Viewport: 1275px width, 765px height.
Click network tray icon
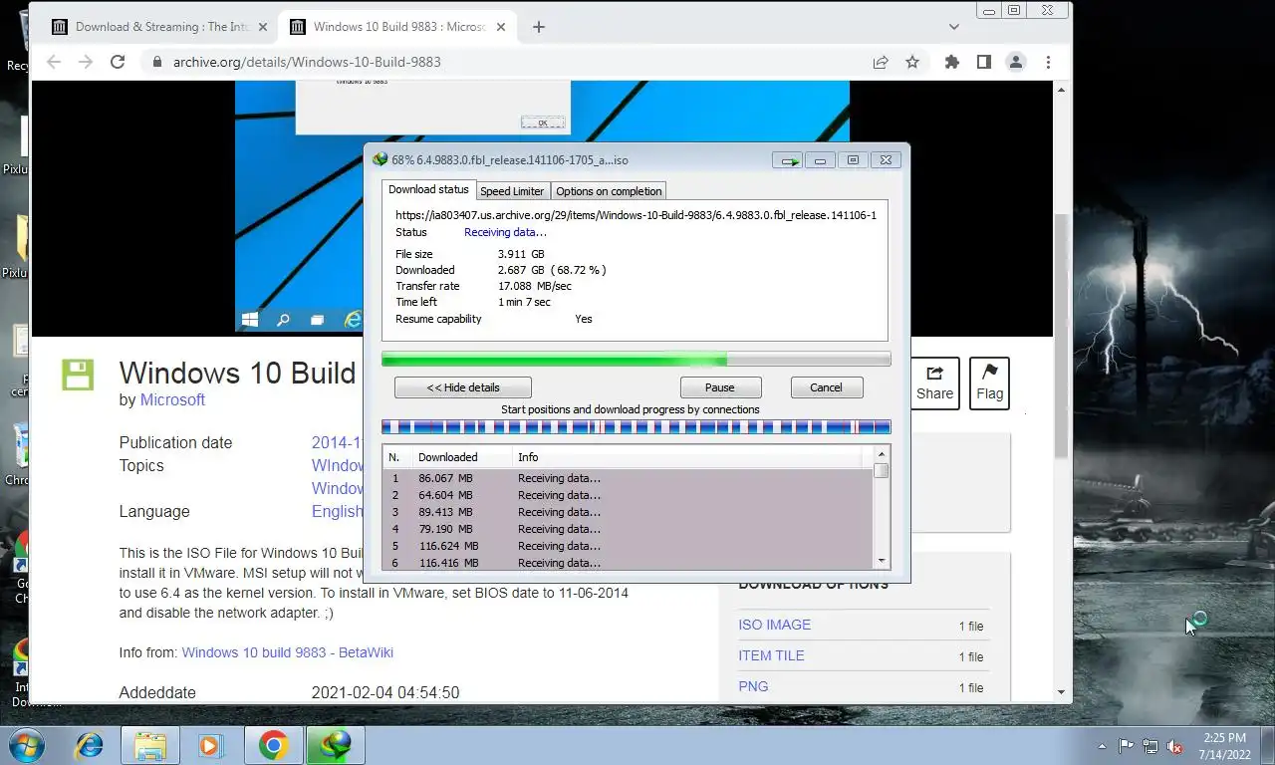[1150, 746]
